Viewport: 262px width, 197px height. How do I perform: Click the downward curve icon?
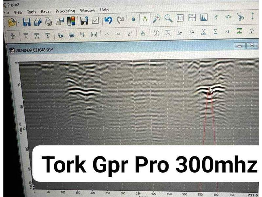pos(118,34)
